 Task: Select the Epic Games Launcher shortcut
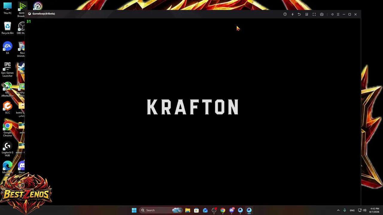coord(7,70)
